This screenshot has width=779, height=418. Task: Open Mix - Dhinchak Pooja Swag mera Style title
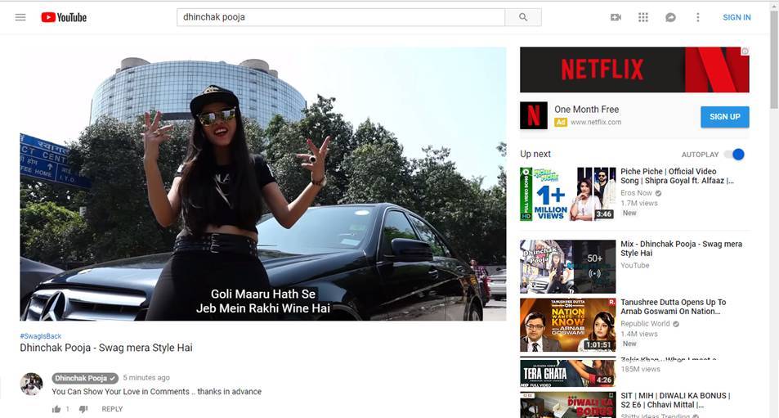[681, 249]
